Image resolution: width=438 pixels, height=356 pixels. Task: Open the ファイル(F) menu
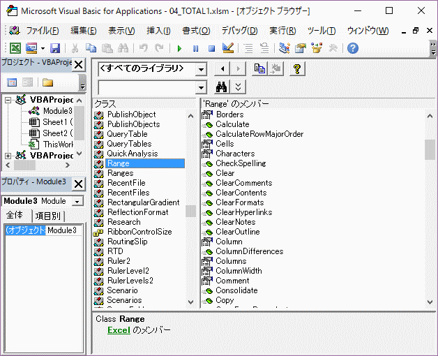pyautogui.click(x=43, y=31)
